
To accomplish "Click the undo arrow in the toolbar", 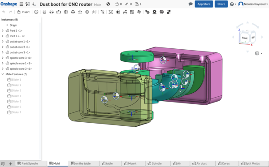I will click(x=4, y=12).
